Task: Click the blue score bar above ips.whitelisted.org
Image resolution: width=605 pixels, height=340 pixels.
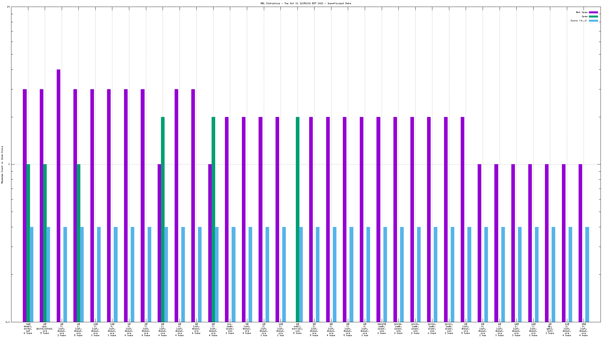Action: (48, 274)
